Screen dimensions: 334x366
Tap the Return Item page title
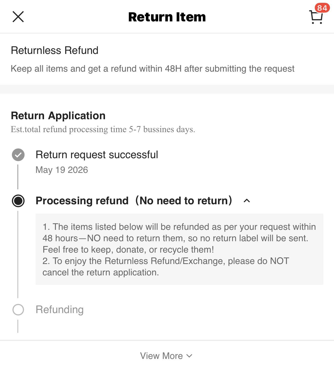167,17
